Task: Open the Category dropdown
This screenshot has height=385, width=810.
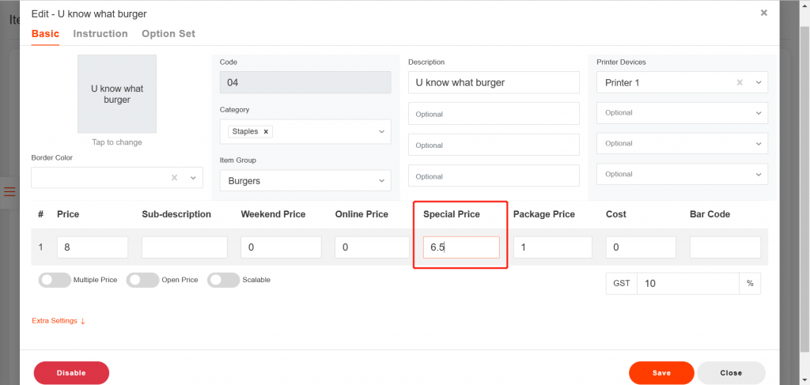Action: (x=381, y=132)
